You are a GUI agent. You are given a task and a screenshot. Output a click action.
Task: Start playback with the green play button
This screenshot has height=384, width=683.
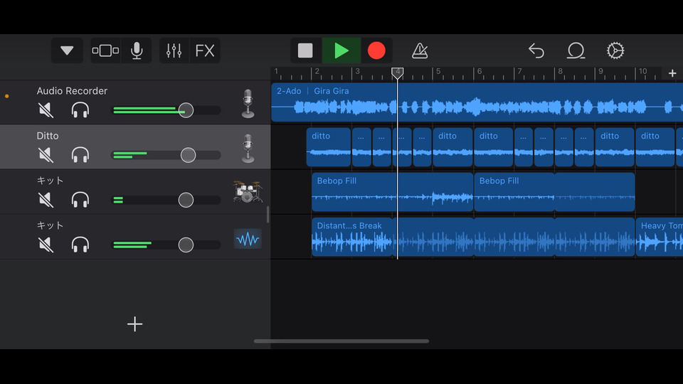341,50
